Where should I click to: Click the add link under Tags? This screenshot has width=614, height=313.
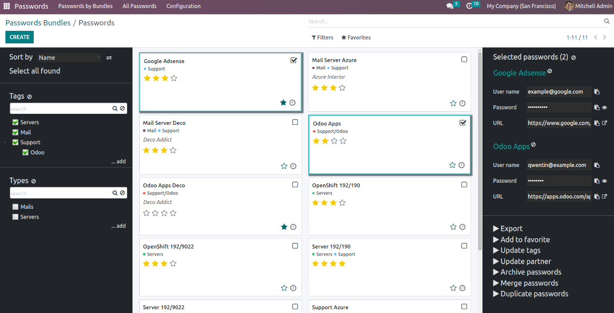pyautogui.click(x=118, y=162)
